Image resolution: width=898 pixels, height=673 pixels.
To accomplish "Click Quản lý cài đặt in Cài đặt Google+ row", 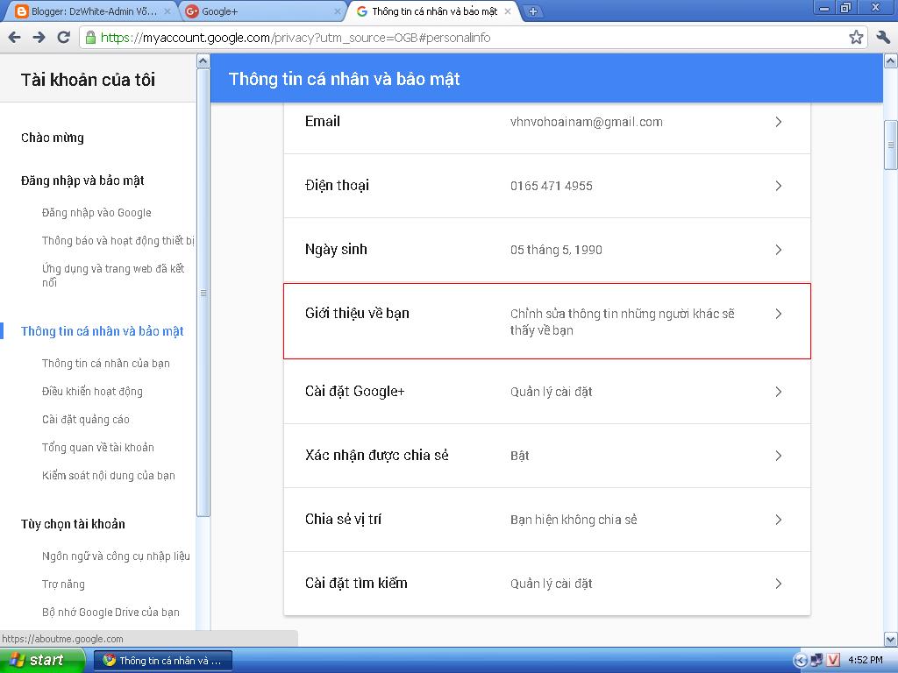I will coord(551,392).
